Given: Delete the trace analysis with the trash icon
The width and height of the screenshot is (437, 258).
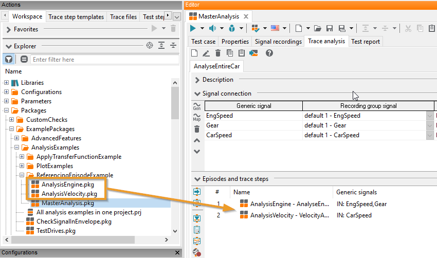Looking at the screenshot, I should coord(218,53).
